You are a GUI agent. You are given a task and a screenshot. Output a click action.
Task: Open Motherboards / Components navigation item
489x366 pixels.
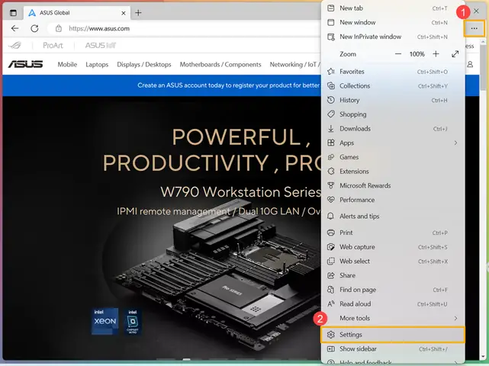pyautogui.click(x=220, y=65)
